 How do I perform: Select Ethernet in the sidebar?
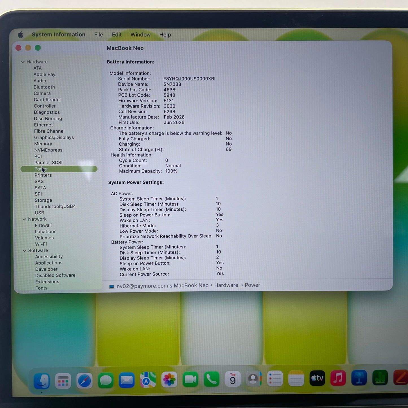pos(43,125)
